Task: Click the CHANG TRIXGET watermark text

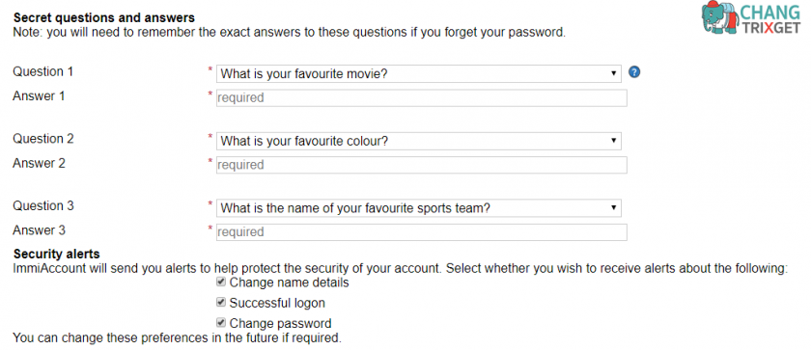Action: [770, 19]
